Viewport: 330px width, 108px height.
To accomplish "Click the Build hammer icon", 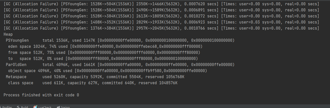I will [18, 107].
